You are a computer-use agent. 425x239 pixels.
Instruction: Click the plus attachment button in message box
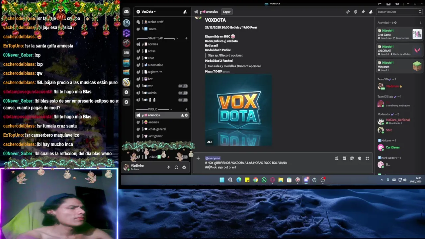click(x=198, y=158)
